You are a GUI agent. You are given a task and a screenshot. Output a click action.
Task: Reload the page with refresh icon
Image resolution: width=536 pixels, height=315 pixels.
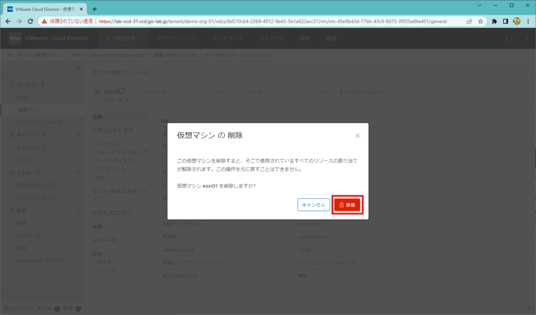(30, 21)
